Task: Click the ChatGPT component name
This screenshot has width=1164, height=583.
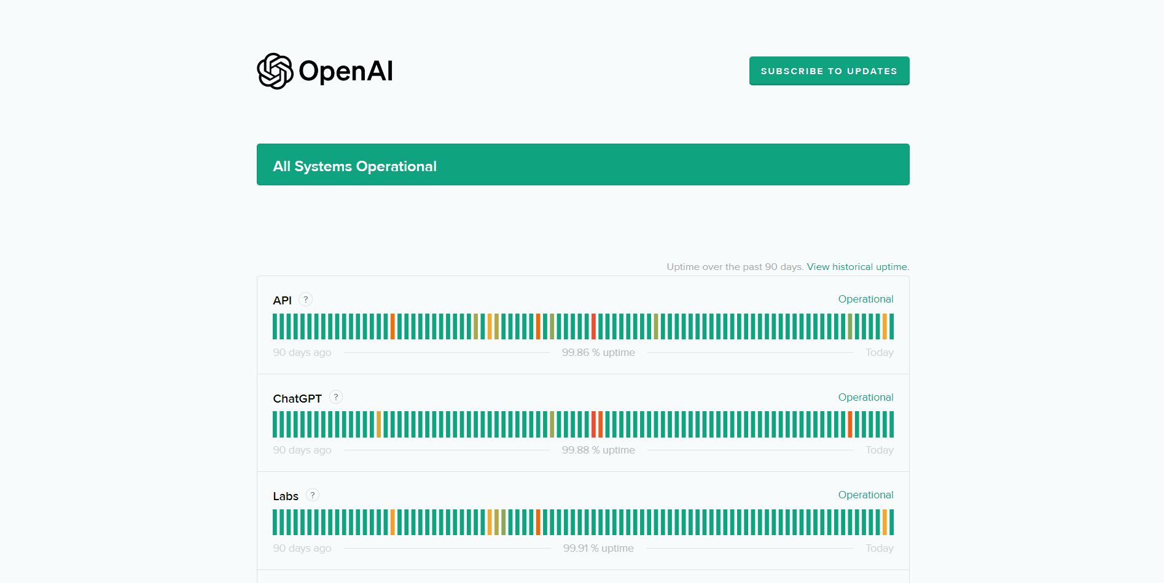Action: [x=297, y=399]
